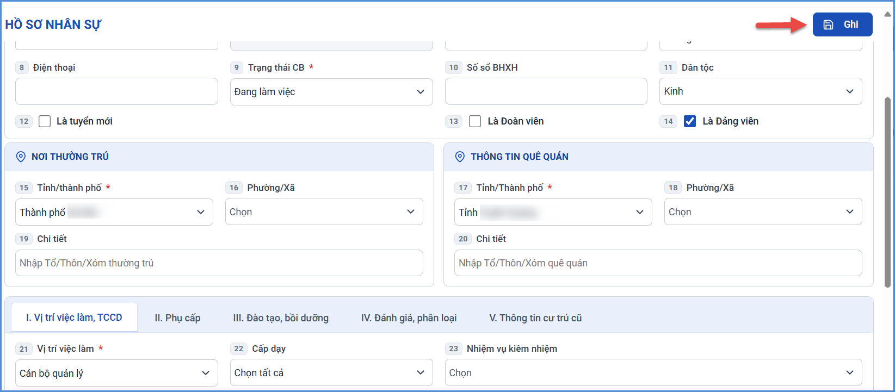Click the vertical scrollbar thumb
Screen dimensions: 895x392
point(888,192)
